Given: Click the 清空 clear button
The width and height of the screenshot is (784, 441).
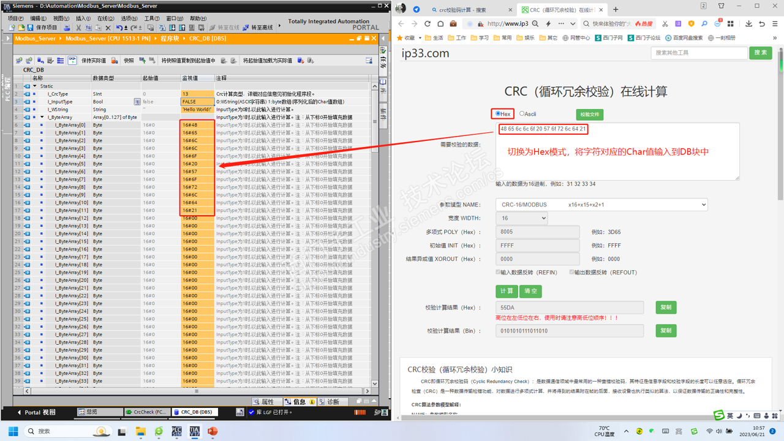Looking at the screenshot, I should [530, 291].
